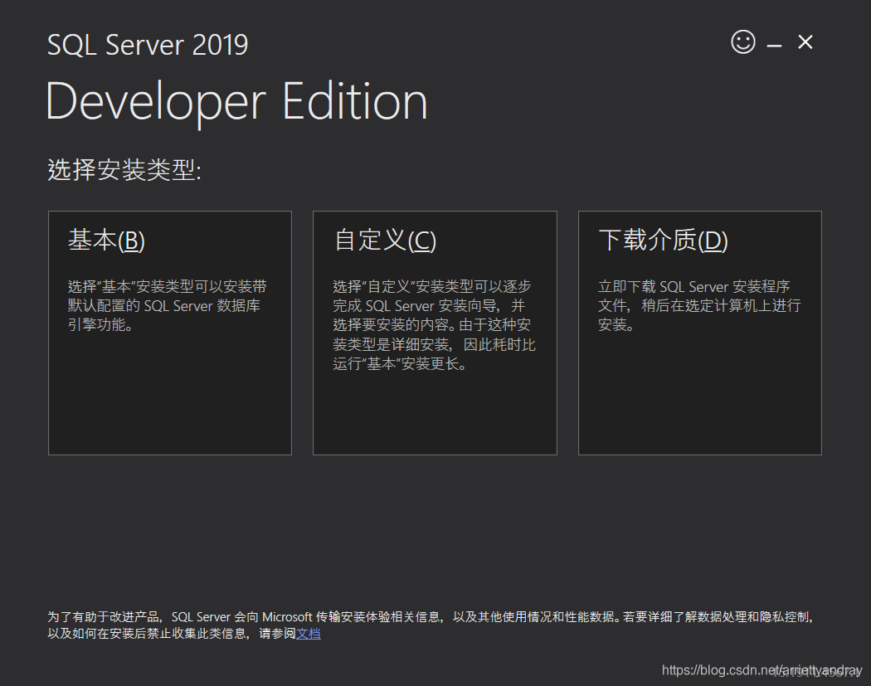Image resolution: width=871 pixels, height=686 pixels.
Task: Click the 自定义 card description text
Action: point(431,324)
